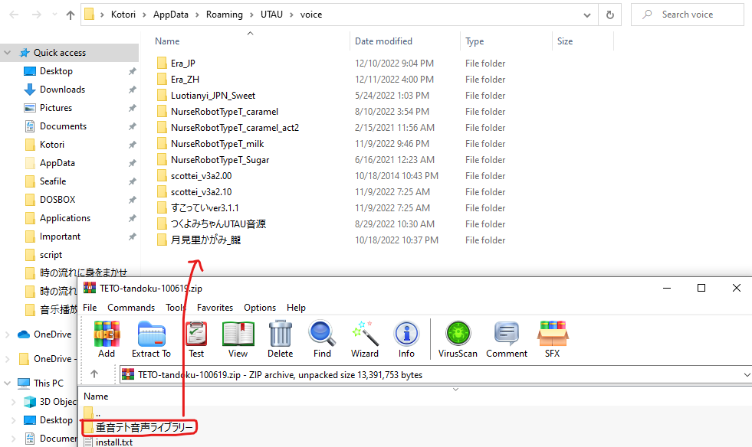
Task: Refresh the Explorer folder view
Action: tap(610, 15)
